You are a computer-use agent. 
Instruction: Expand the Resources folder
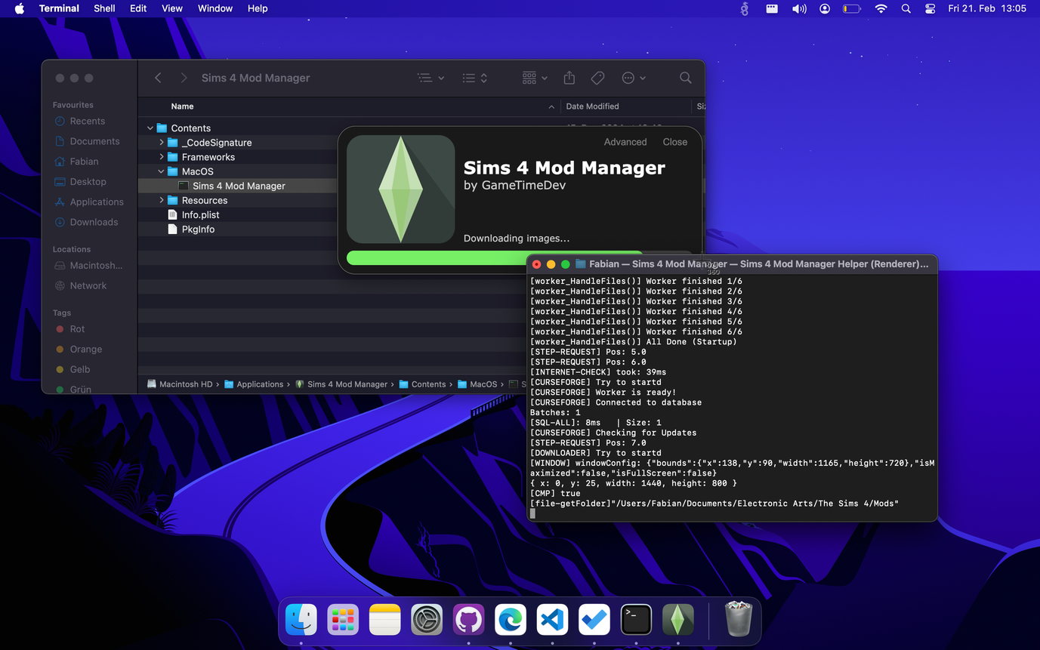point(161,200)
